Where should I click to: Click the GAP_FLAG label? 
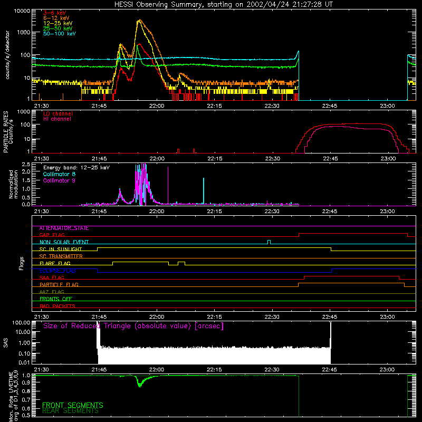52,235
